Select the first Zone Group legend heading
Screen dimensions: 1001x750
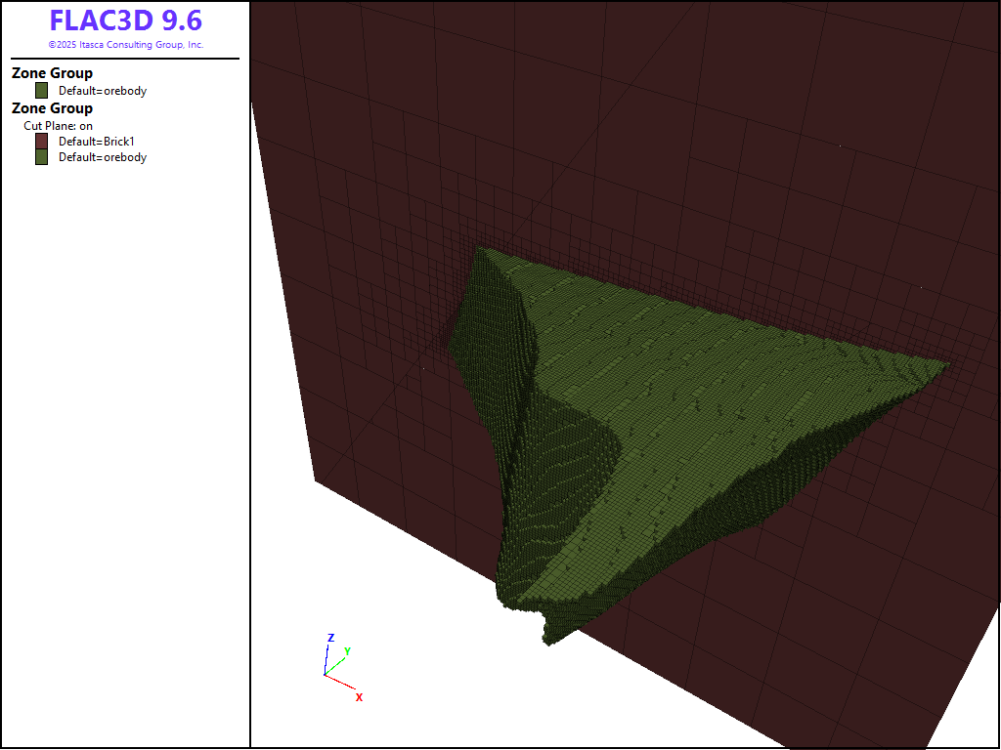(x=52, y=73)
